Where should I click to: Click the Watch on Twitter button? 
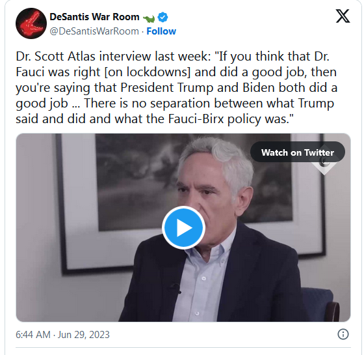298,152
